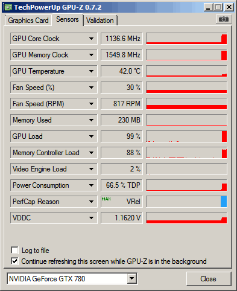Enable the Log to file checkbox
Image resolution: width=237 pixels, height=291 pixels.
click(x=14, y=251)
